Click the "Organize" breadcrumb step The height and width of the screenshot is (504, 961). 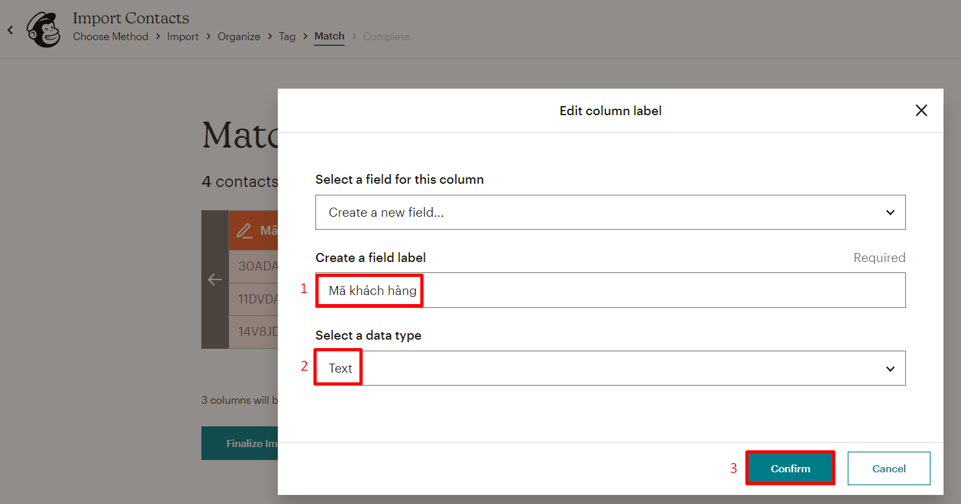(x=238, y=36)
